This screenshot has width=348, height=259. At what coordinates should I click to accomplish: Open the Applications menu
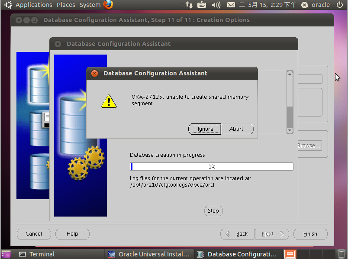point(34,5)
